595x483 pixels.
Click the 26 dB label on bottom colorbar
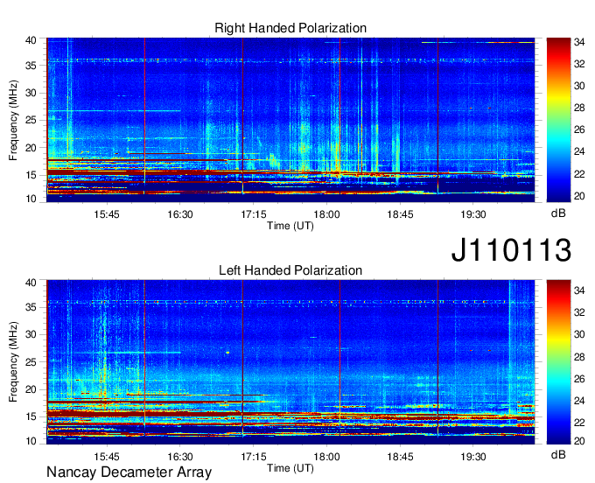(579, 379)
